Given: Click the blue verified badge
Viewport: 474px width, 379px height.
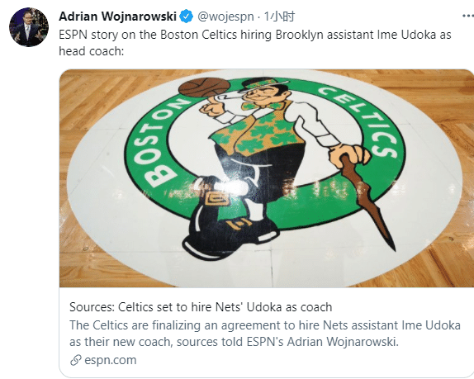Looking at the screenshot, I should (x=187, y=17).
